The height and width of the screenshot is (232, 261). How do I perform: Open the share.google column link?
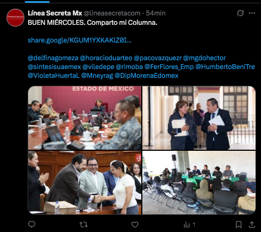pos(79,40)
